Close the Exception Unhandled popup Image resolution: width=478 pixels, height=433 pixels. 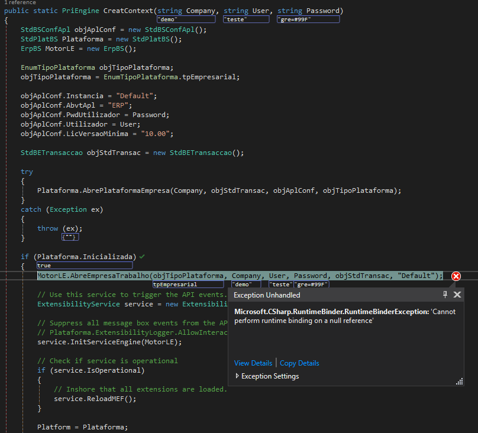coord(457,295)
